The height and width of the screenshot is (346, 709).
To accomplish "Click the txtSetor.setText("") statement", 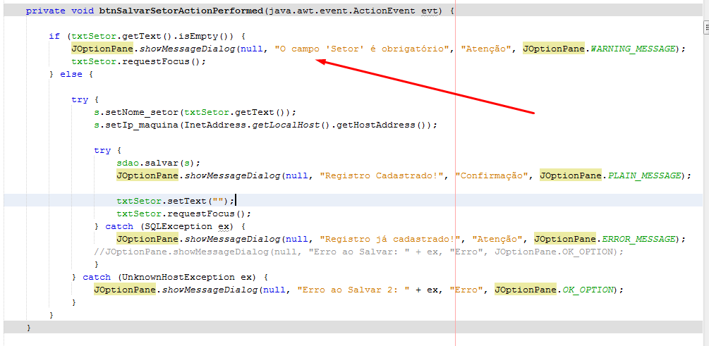I will pyautogui.click(x=175, y=201).
